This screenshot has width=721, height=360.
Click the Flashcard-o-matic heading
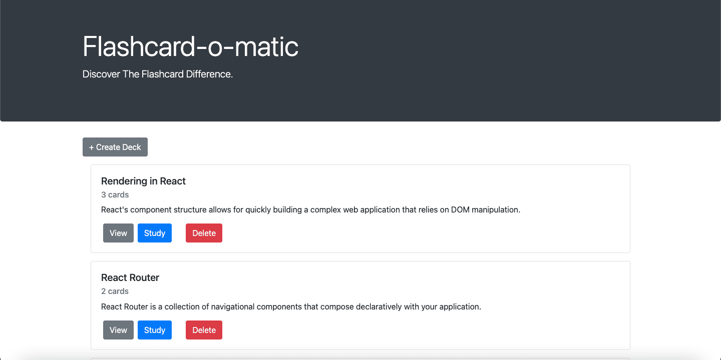[190, 46]
